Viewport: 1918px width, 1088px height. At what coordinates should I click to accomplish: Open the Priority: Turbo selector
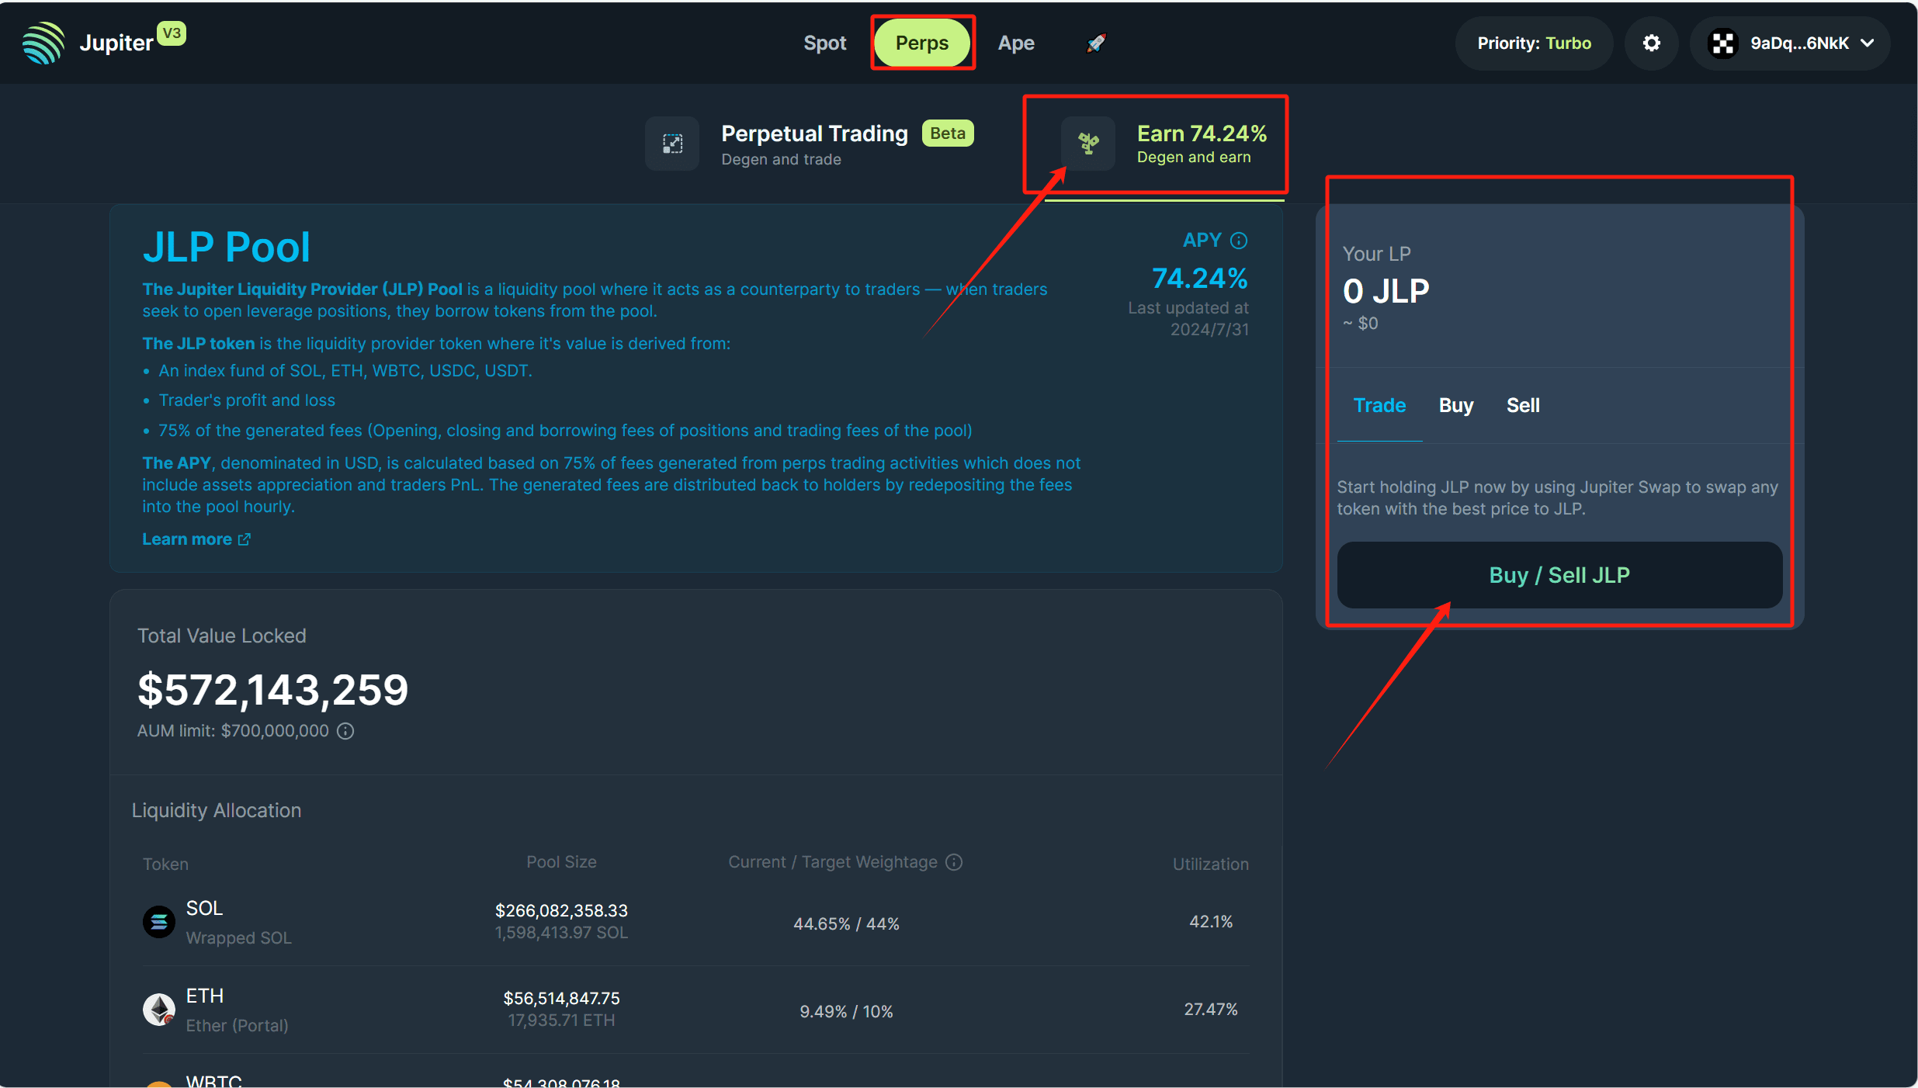1533,43
